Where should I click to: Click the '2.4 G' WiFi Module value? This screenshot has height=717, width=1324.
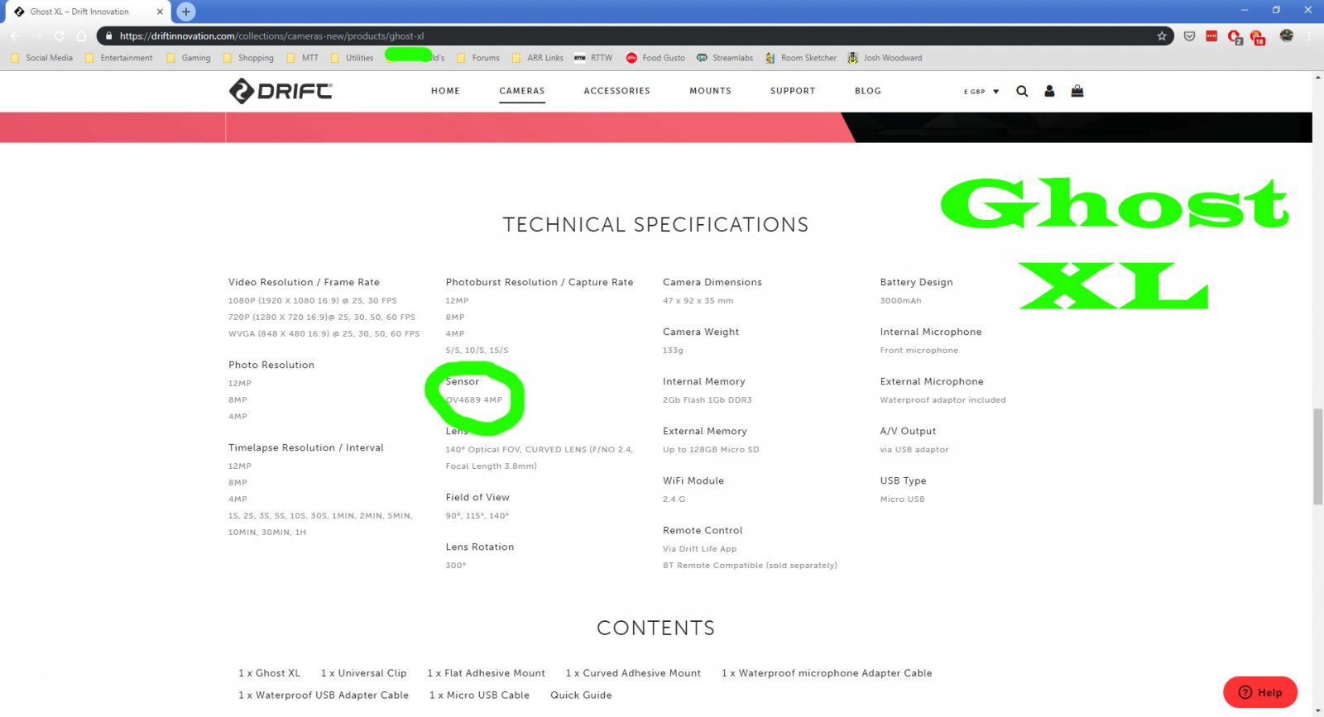coord(674,500)
